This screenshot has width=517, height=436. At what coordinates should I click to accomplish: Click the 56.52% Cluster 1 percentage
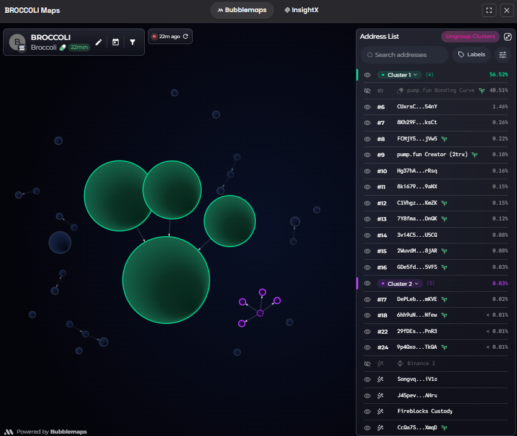(499, 74)
